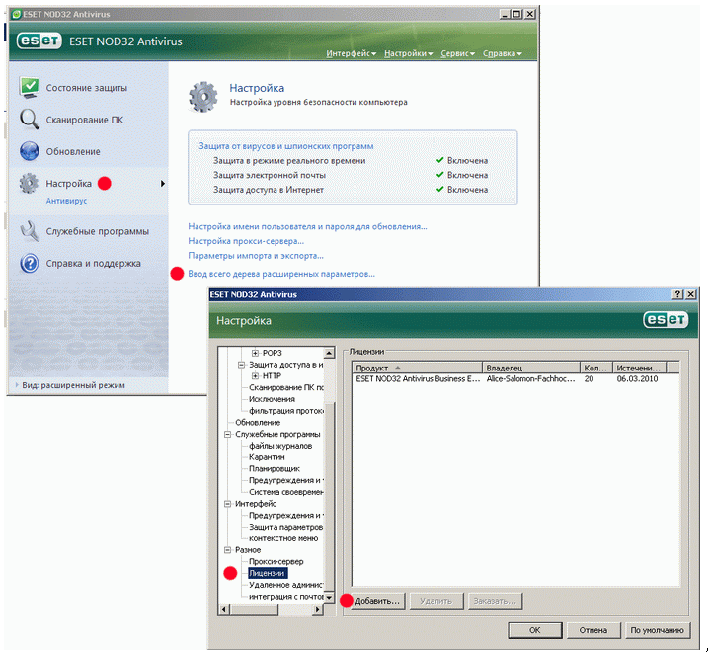Open the Сервис menu in header

tap(457, 53)
